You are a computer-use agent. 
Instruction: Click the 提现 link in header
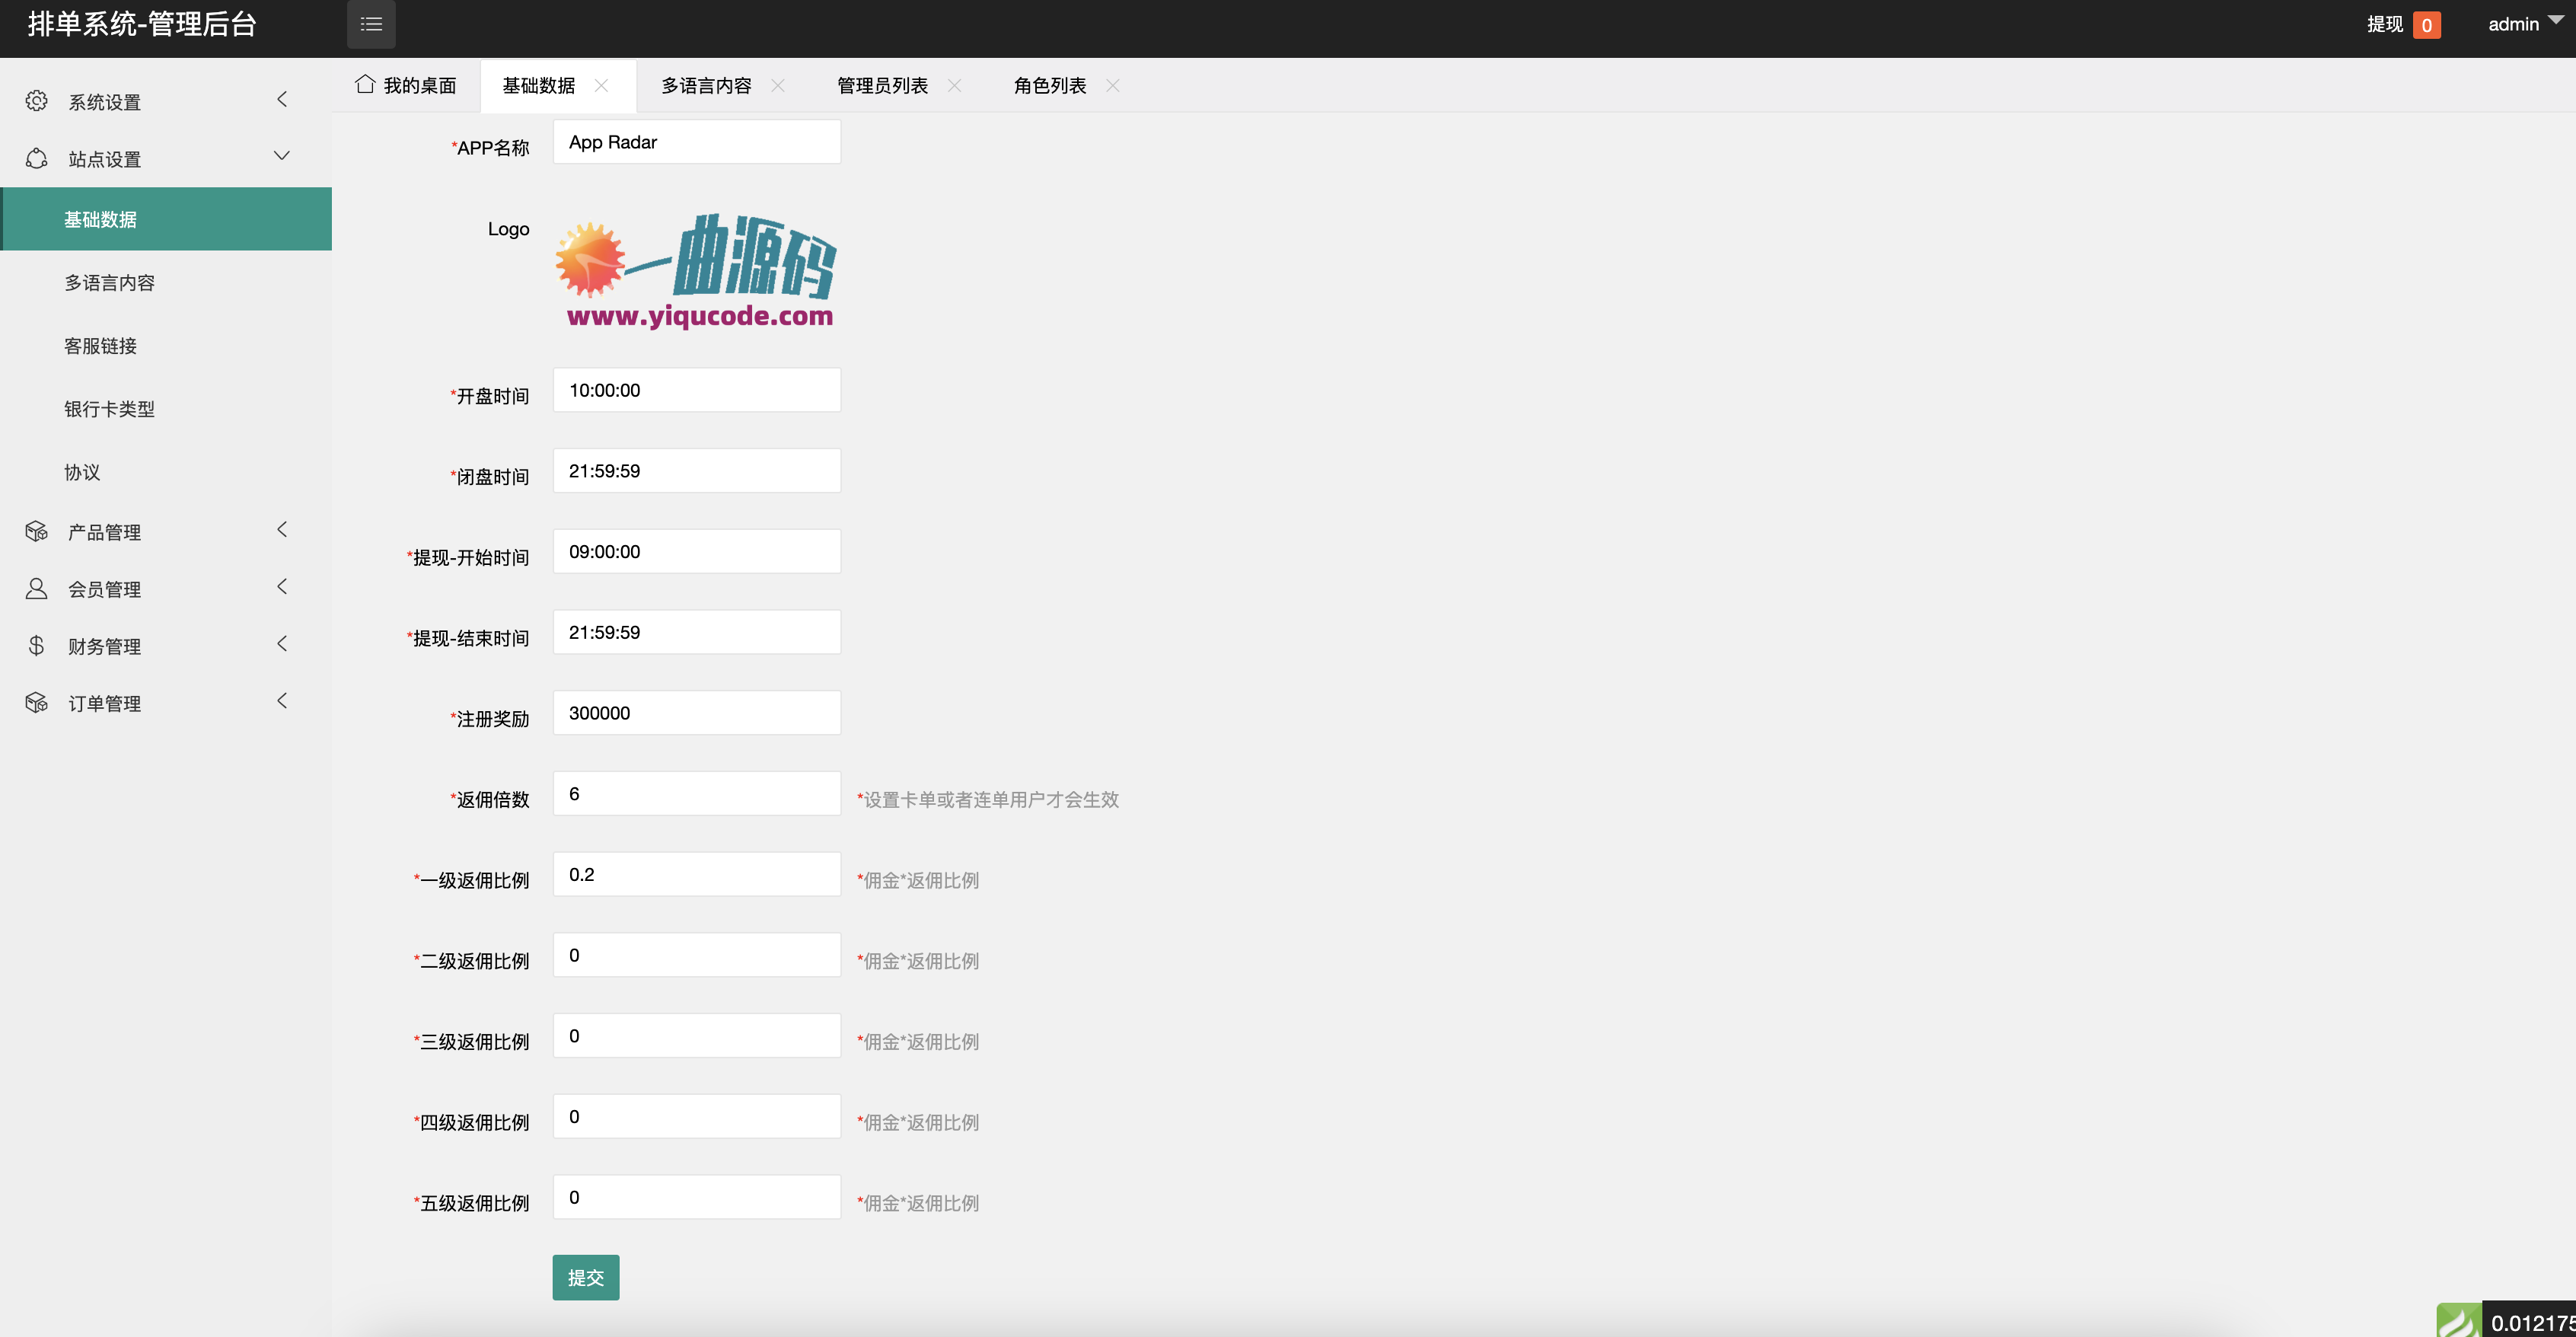pos(2384,24)
